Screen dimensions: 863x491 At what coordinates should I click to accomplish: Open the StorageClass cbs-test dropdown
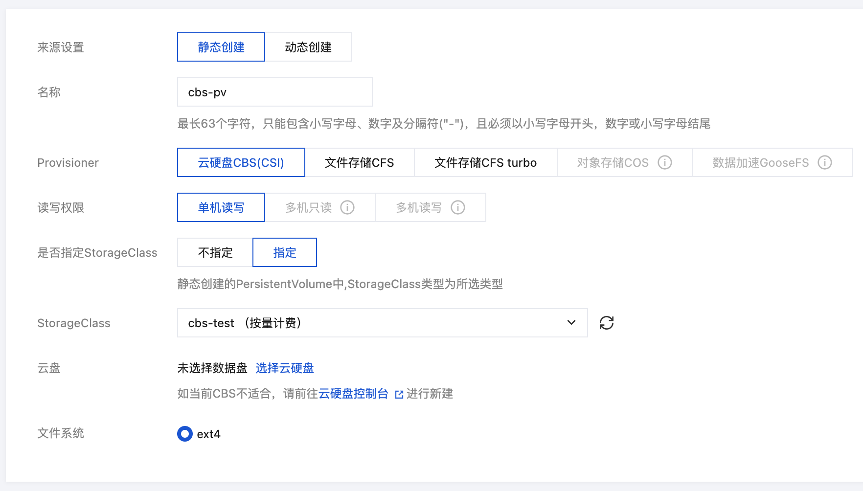tap(372, 323)
